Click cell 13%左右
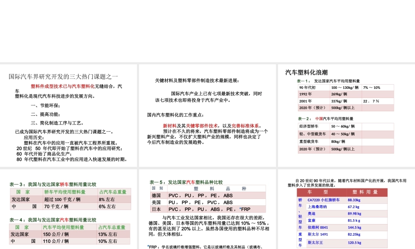This screenshot has height=249, width=415. click(114, 234)
